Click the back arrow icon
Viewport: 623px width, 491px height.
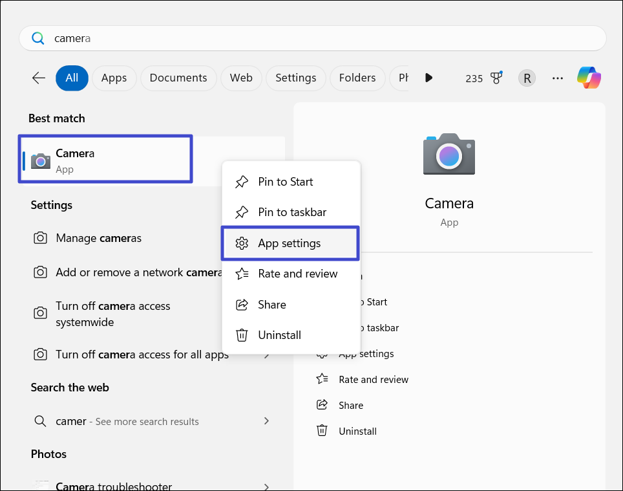39,78
